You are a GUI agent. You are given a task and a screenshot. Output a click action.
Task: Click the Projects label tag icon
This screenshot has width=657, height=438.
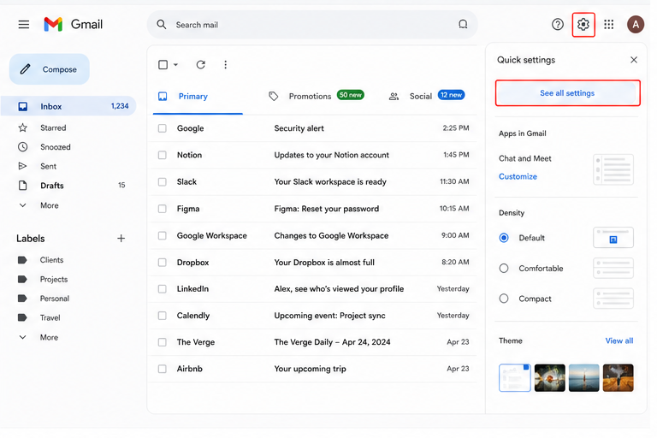pos(22,279)
